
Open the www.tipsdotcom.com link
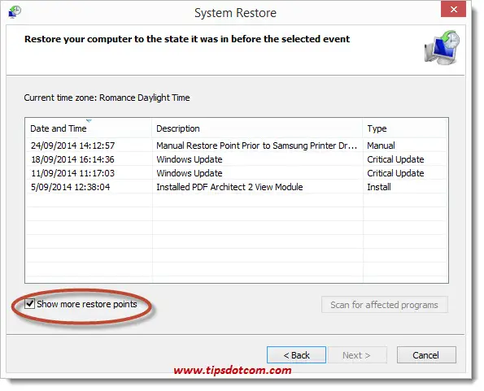[233, 370]
